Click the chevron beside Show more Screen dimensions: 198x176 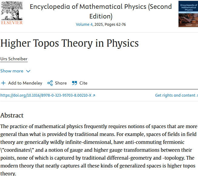pyautogui.click(x=28, y=71)
